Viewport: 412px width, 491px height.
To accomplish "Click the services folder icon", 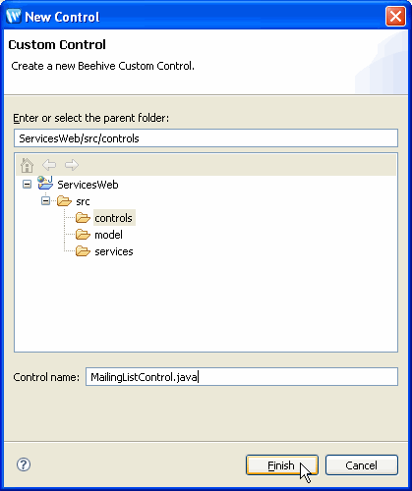I will click(x=83, y=251).
